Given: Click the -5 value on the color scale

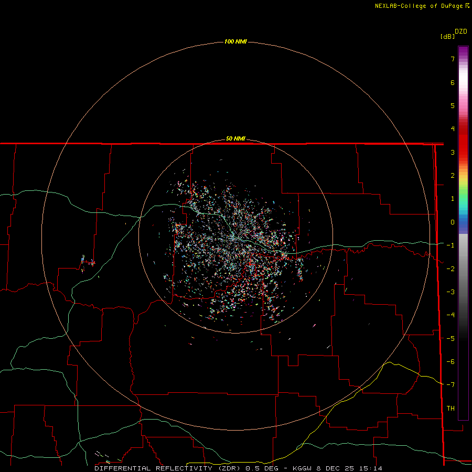Looking at the screenshot, I should pyautogui.click(x=450, y=338).
